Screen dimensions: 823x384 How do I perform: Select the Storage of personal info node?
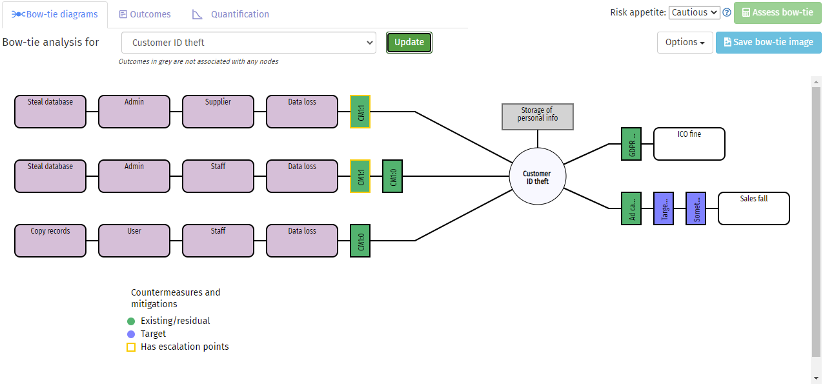[538, 117]
